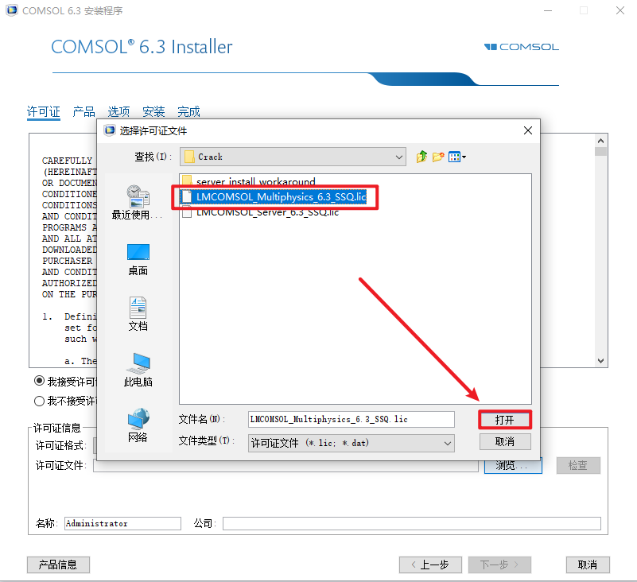Click the 文件名 filename input field
This screenshot has height=582, width=637.
tap(351, 420)
